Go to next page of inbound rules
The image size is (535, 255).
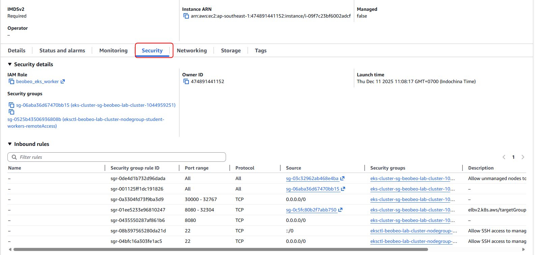[523, 157]
